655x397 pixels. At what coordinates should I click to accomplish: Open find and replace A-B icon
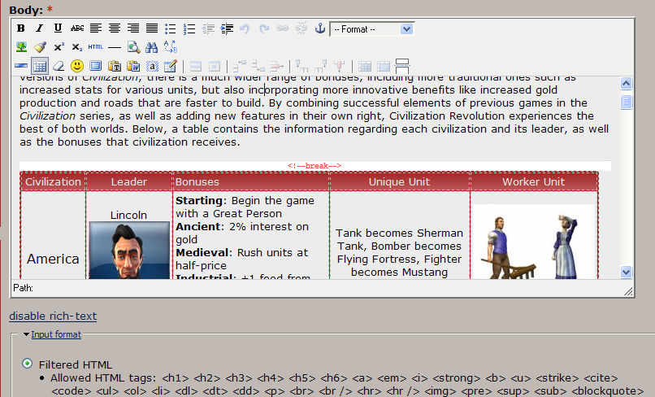click(171, 47)
